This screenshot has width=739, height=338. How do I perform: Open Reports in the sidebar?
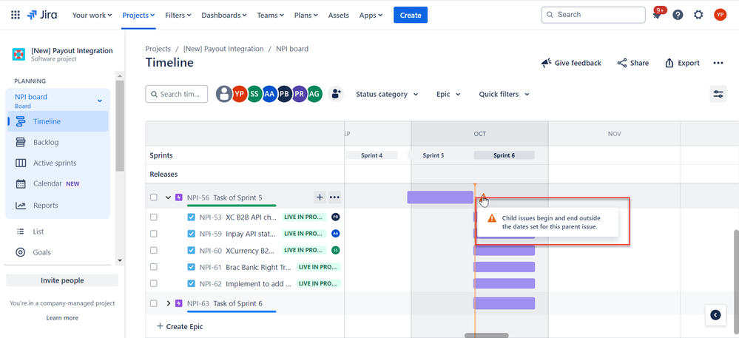(x=58, y=206)
